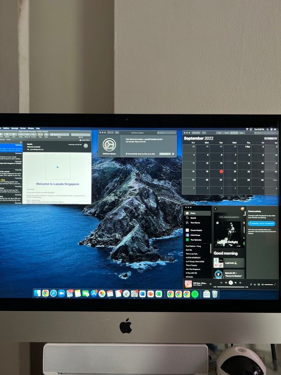Open the Help menu
Viewport: 281px width, 375px height.
point(38,128)
